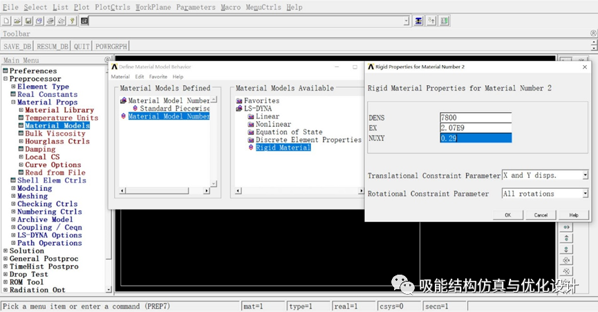Click the rotate-about-X view icon with the dot
The image size is (598, 312).
(x=566, y=260)
